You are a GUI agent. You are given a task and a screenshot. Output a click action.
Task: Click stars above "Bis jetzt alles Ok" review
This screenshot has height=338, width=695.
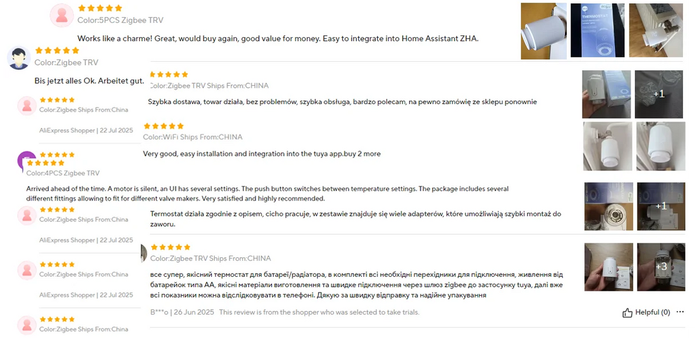57,50
